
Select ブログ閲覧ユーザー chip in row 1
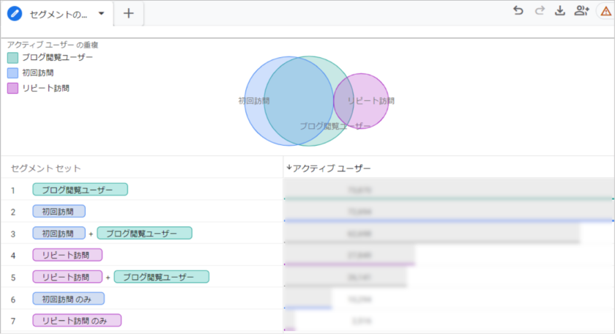point(80,190)
